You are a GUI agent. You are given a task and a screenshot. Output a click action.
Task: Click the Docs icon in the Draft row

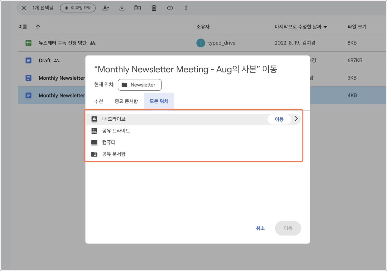pos(28,60)
